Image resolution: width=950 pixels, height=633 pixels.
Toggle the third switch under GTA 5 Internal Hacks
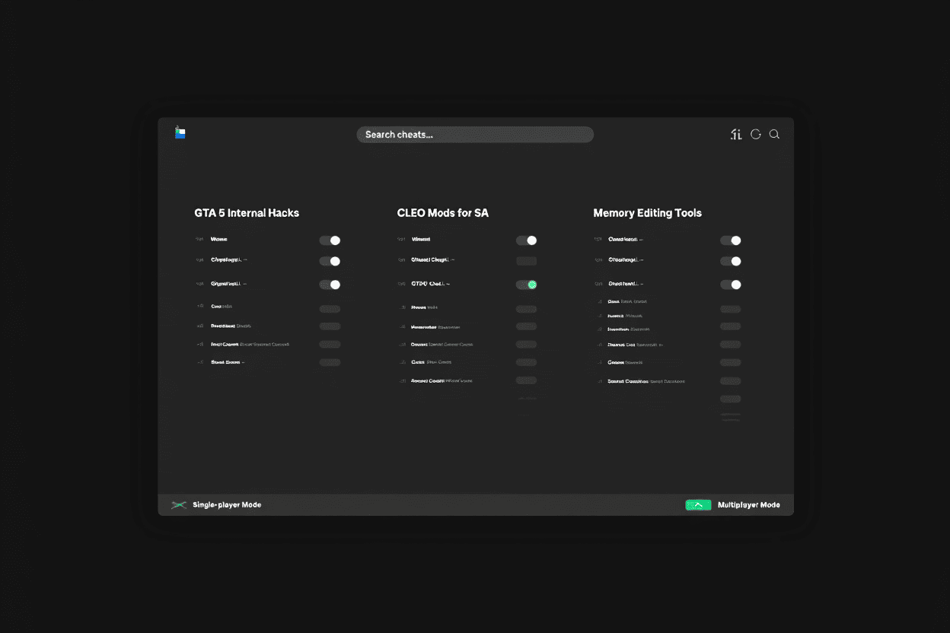(x=330, y=285)
